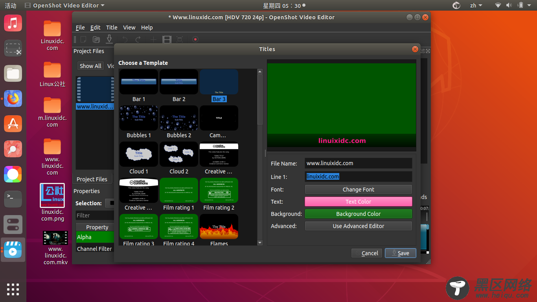Select Linuxidc.com desktop folder

(52, 36)
